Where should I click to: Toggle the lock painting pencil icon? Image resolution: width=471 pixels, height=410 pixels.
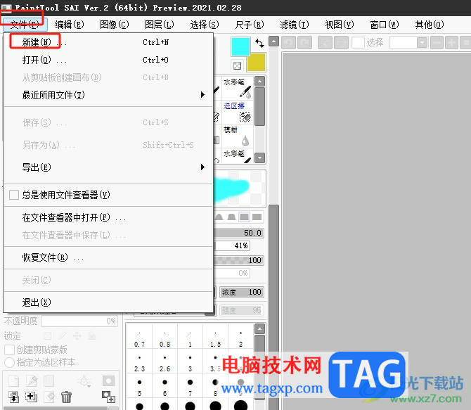pos(63,335)
